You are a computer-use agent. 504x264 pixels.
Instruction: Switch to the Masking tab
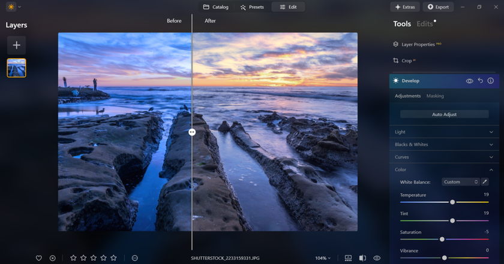click(435, 96)
